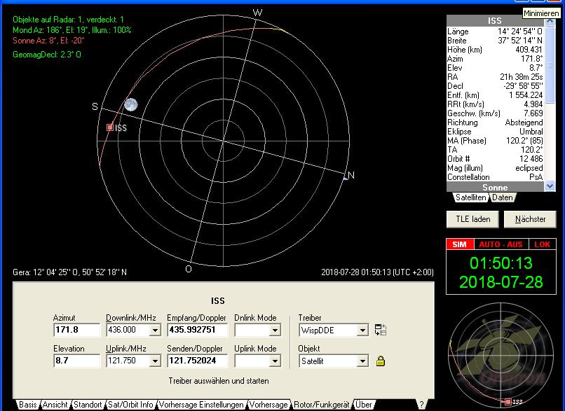Click the Nächster button

click(530, 219)
